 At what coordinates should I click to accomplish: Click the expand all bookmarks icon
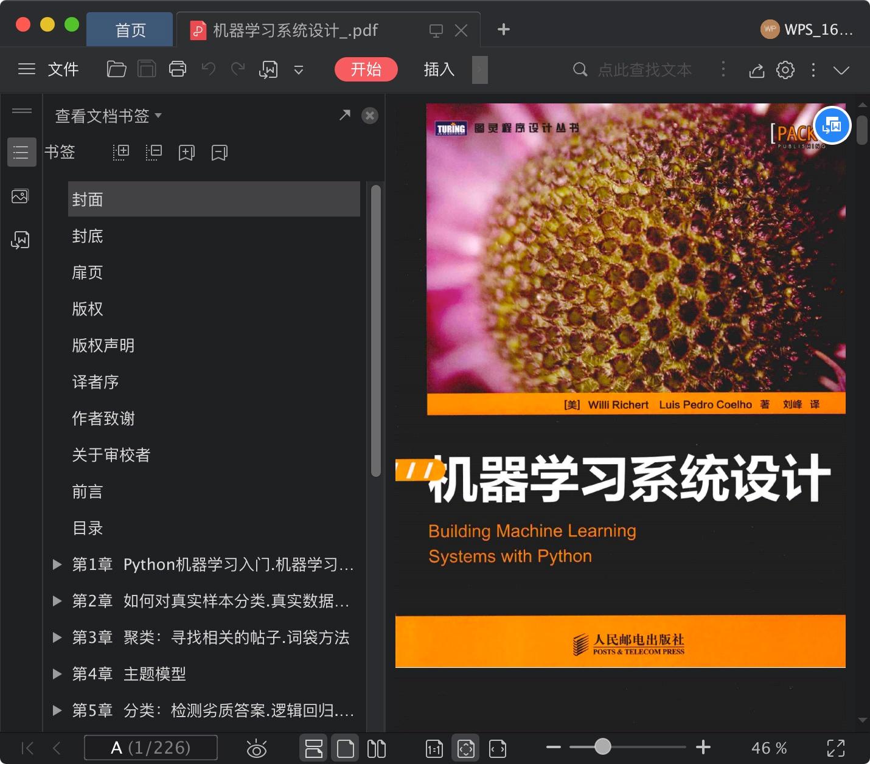pos(121,152)
